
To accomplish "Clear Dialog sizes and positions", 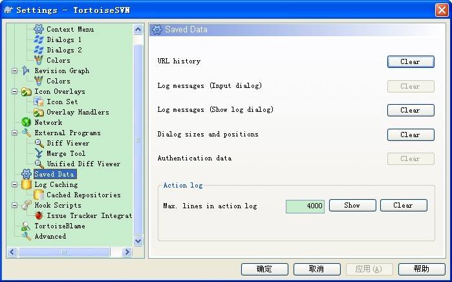I will point(411,135).
